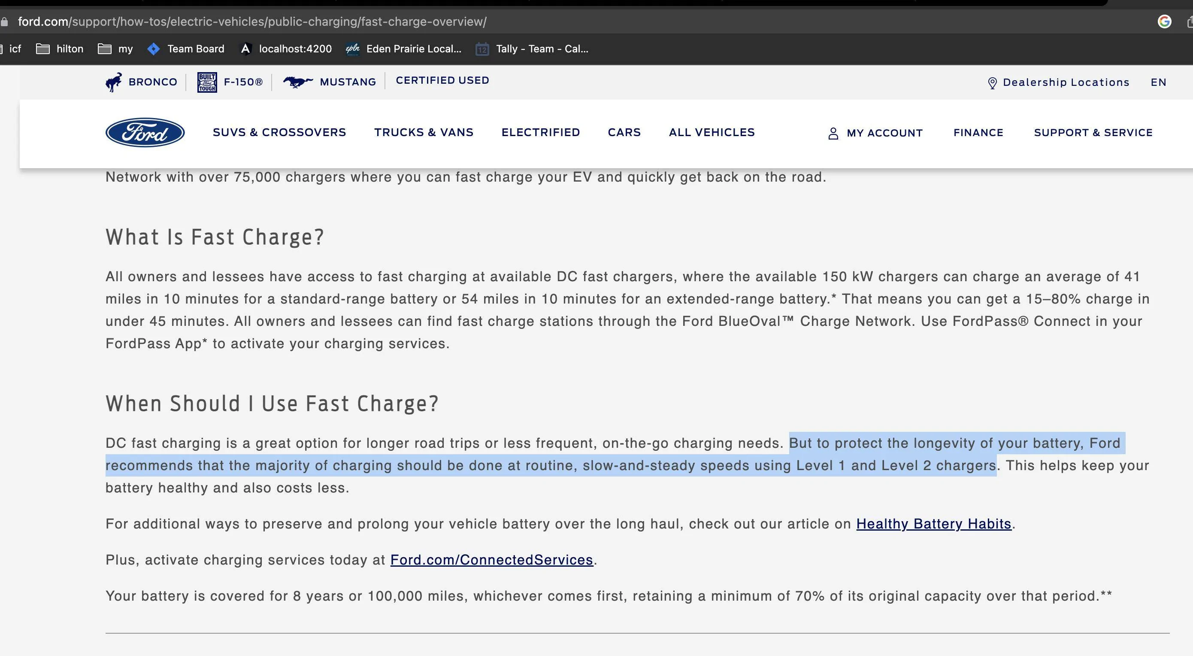The image size is (1193, 656).
Task: Click the Google icon in address bar
Action: point(1164,21)
